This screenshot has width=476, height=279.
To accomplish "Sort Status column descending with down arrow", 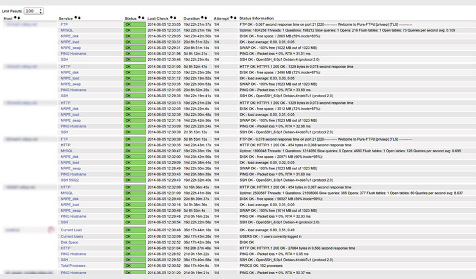I will (x=143, y=18).
